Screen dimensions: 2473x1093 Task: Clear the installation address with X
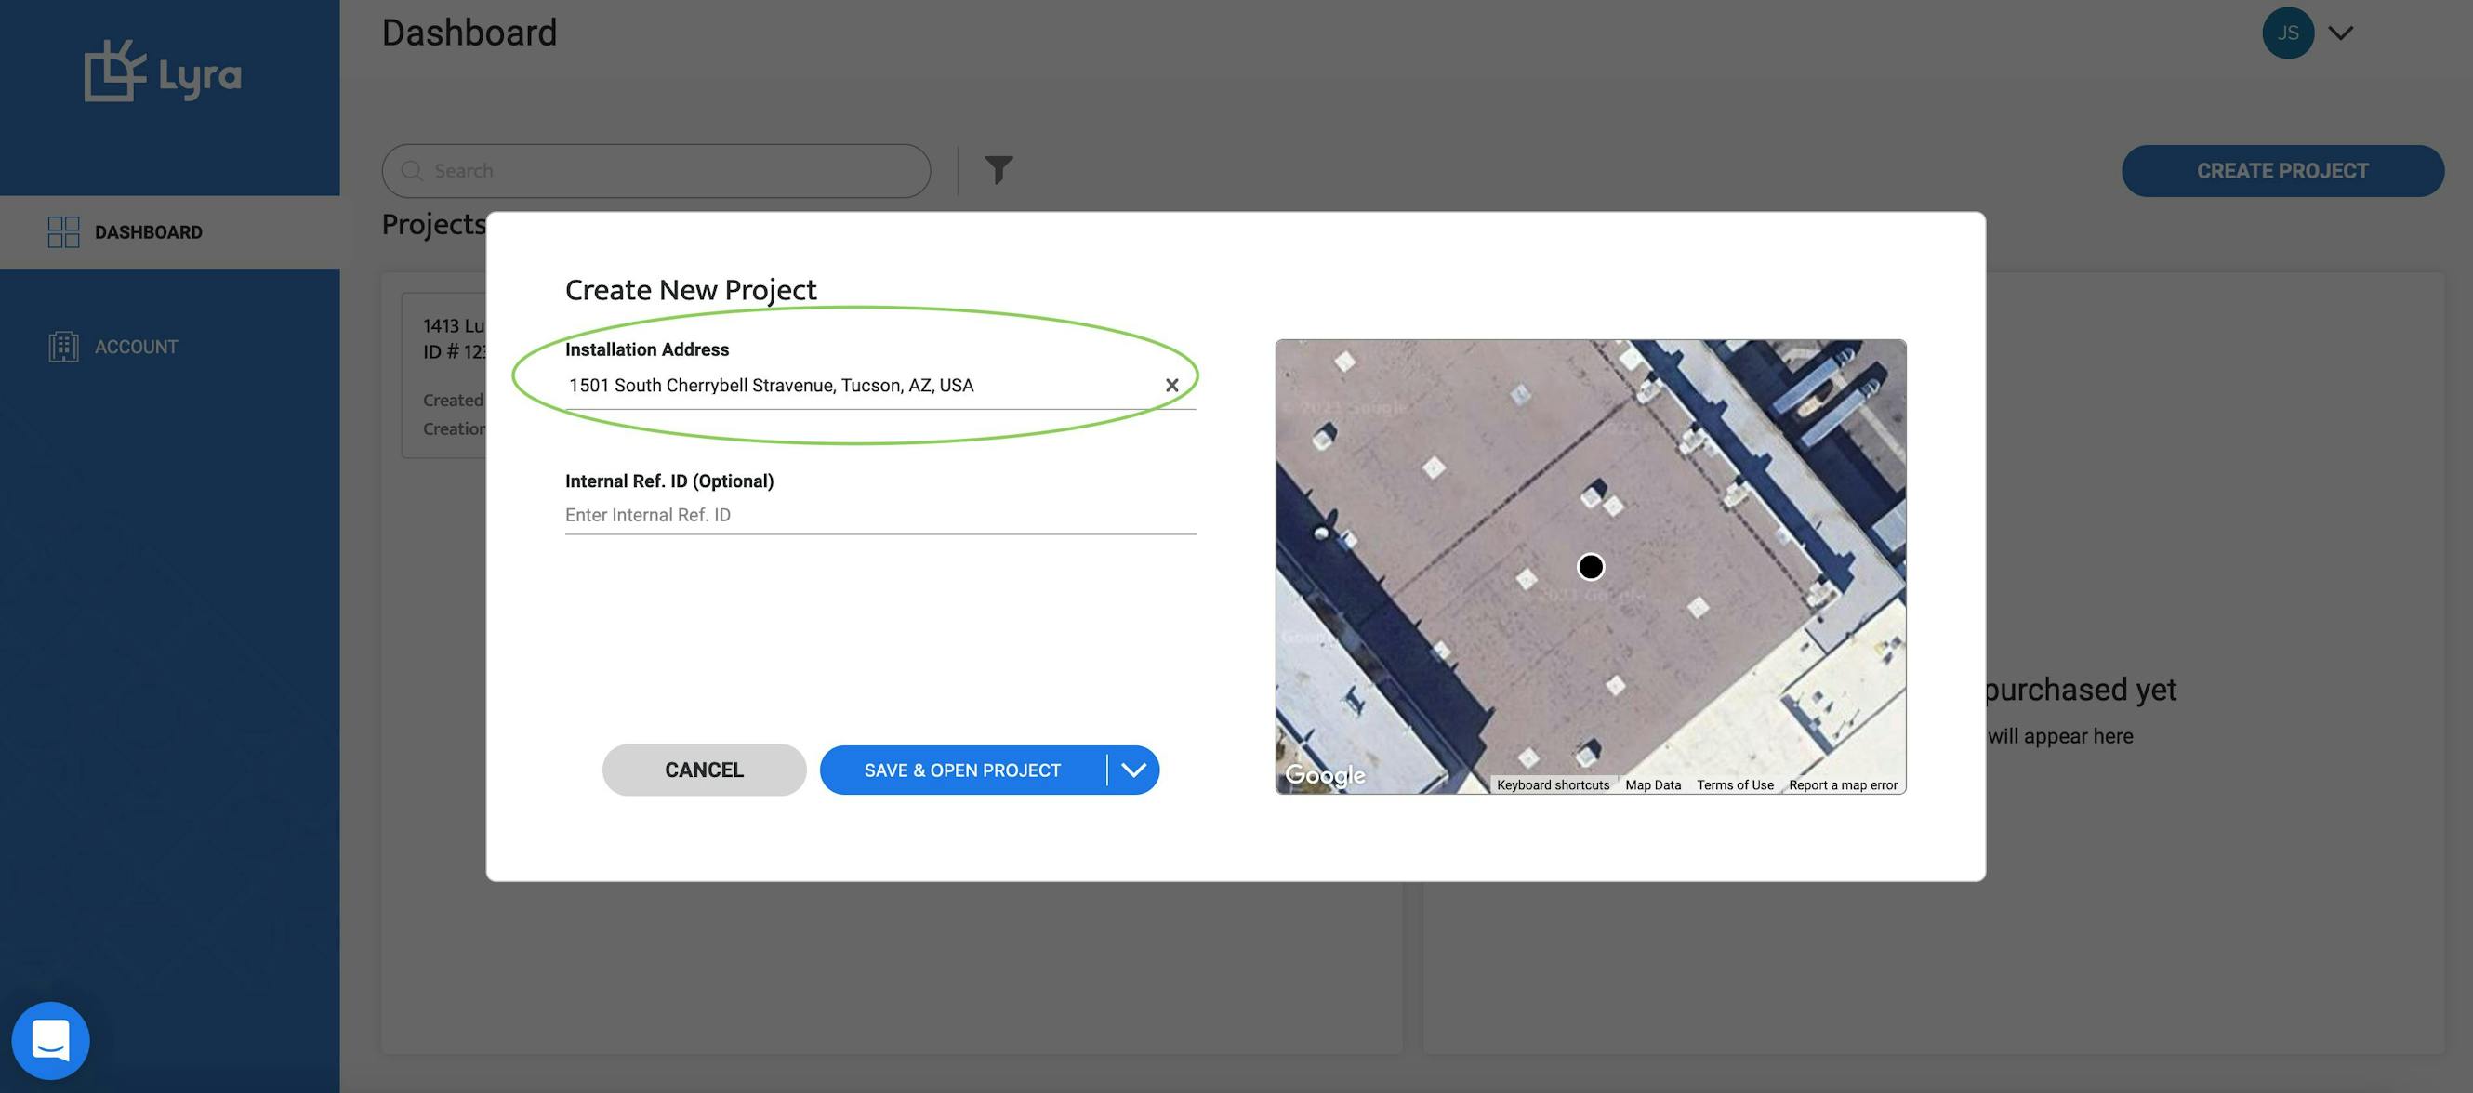click(x=1171, y=386)
